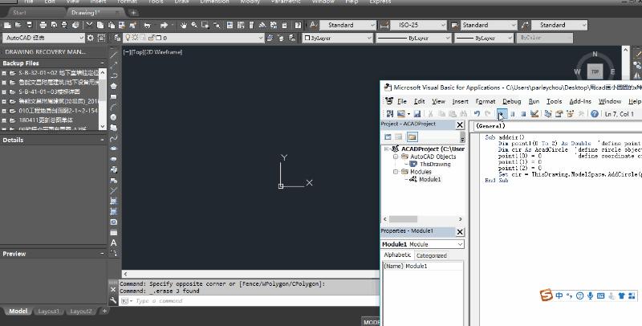Open the VBA Add-Ins menu
This screenshot has height=326, width=642.
click(580, 101)
